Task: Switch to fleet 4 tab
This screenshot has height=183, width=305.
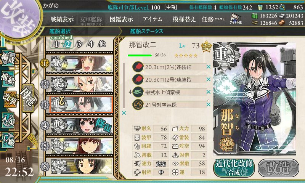Action: (x=91, y=44)
